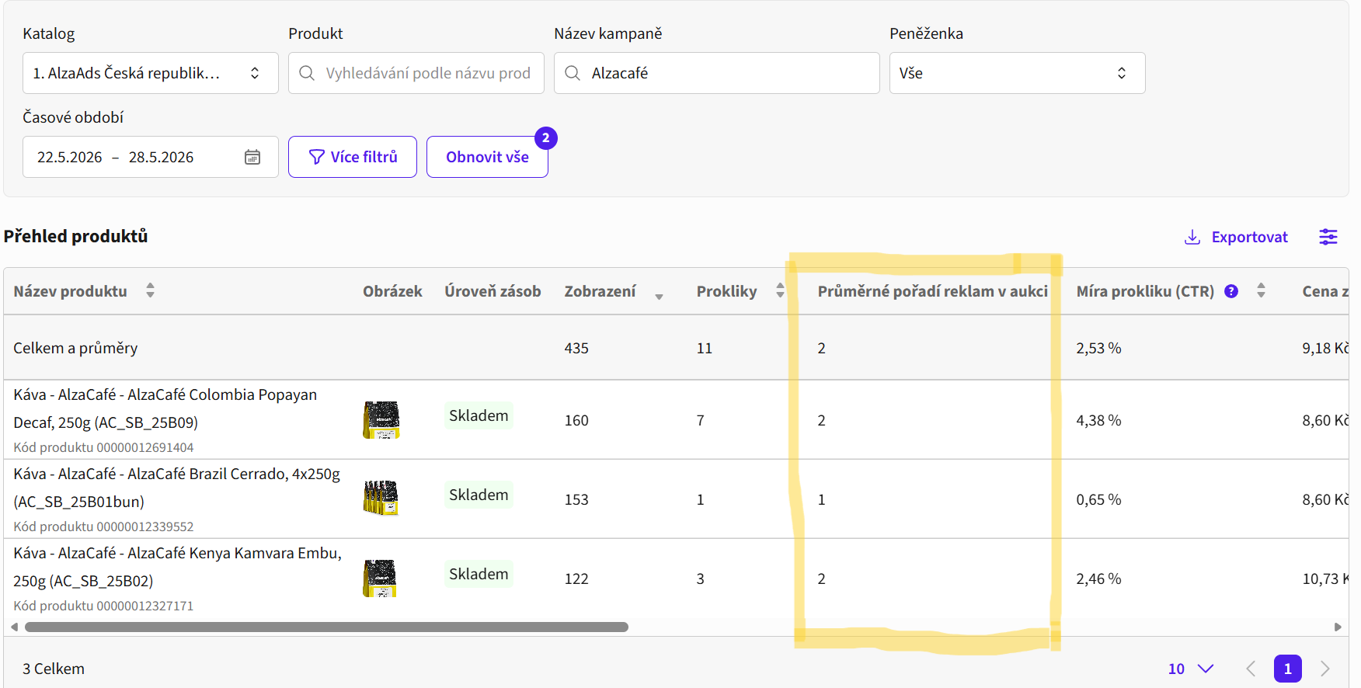
Task: Open the Více filtrů button
Action: [x=353, y=157]
